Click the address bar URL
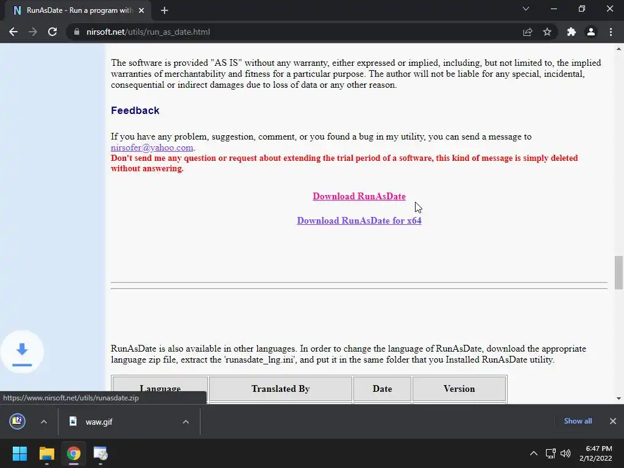624x468 pixels. (148, 32)
